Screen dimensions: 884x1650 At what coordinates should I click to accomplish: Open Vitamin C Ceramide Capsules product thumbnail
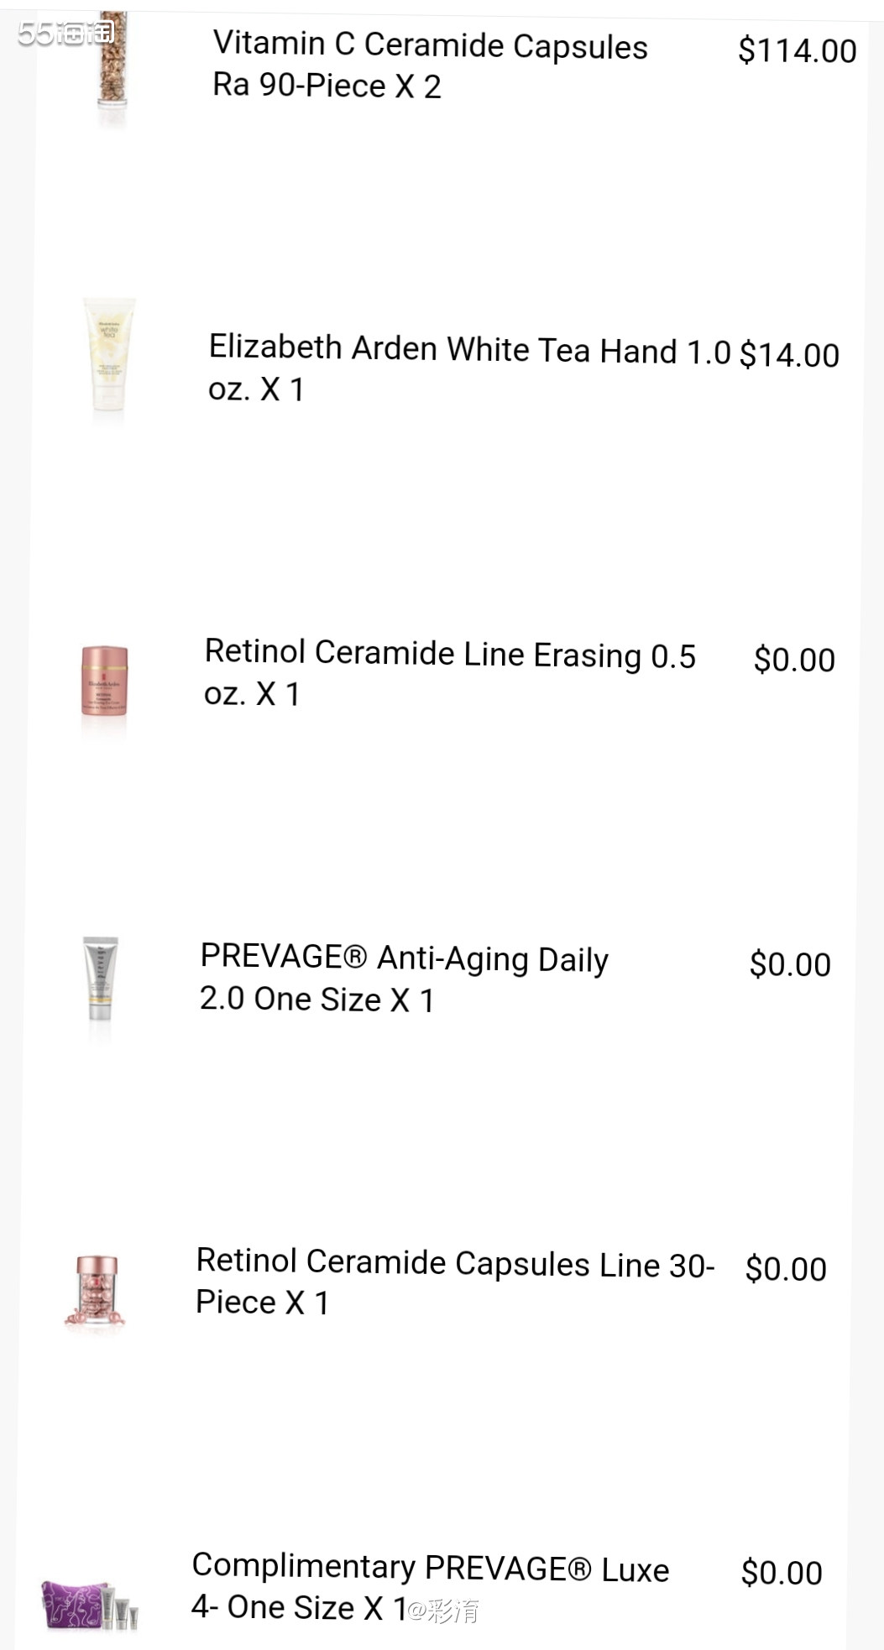(112, 63)
